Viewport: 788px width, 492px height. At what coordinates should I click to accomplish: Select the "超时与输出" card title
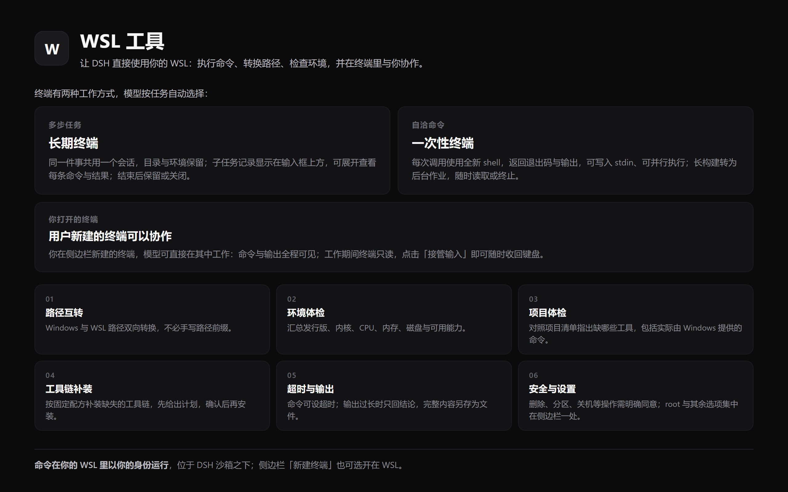click(x=310, y=389)
